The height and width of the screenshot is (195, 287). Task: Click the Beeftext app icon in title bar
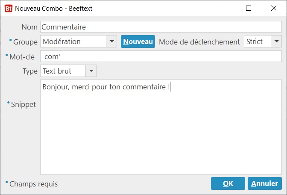[x=9, y=9]
